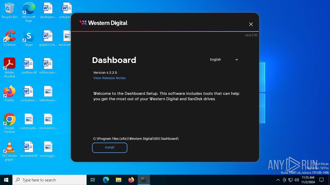Select wordswh image file icon

[65, 39]
